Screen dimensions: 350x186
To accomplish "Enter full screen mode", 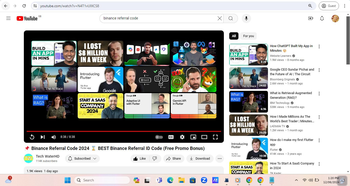I will (215, 137).
